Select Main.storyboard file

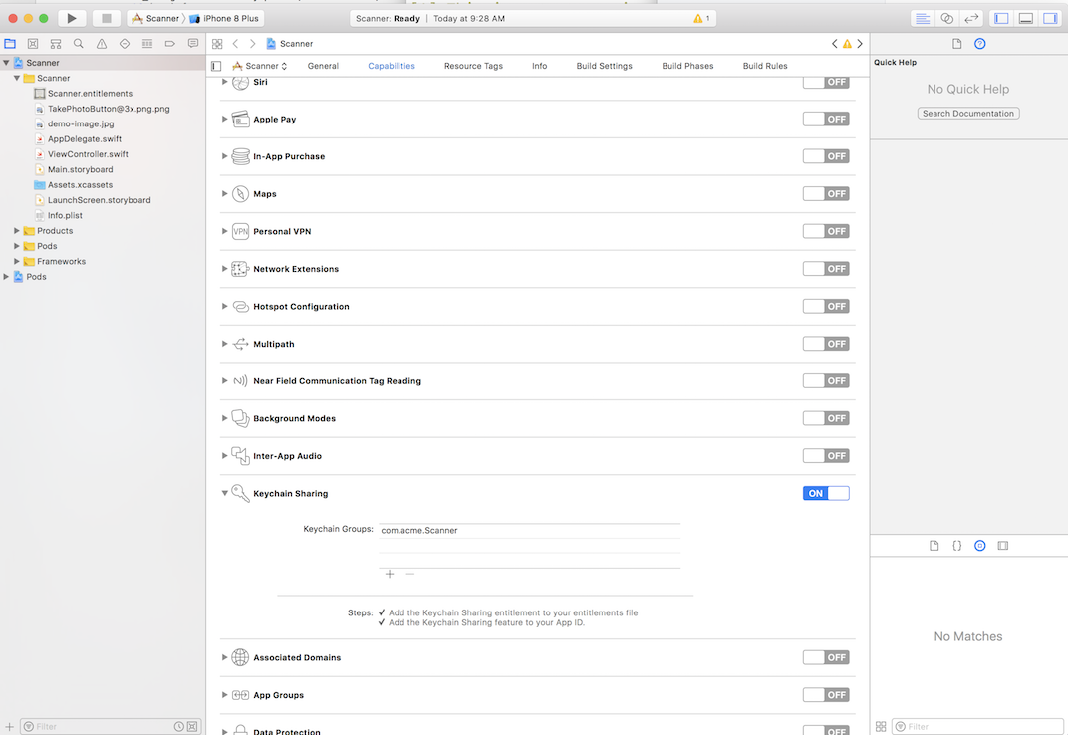[81, 169]
